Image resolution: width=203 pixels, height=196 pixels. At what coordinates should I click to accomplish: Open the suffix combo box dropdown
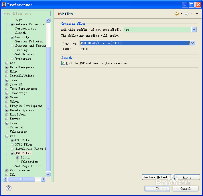194,30
